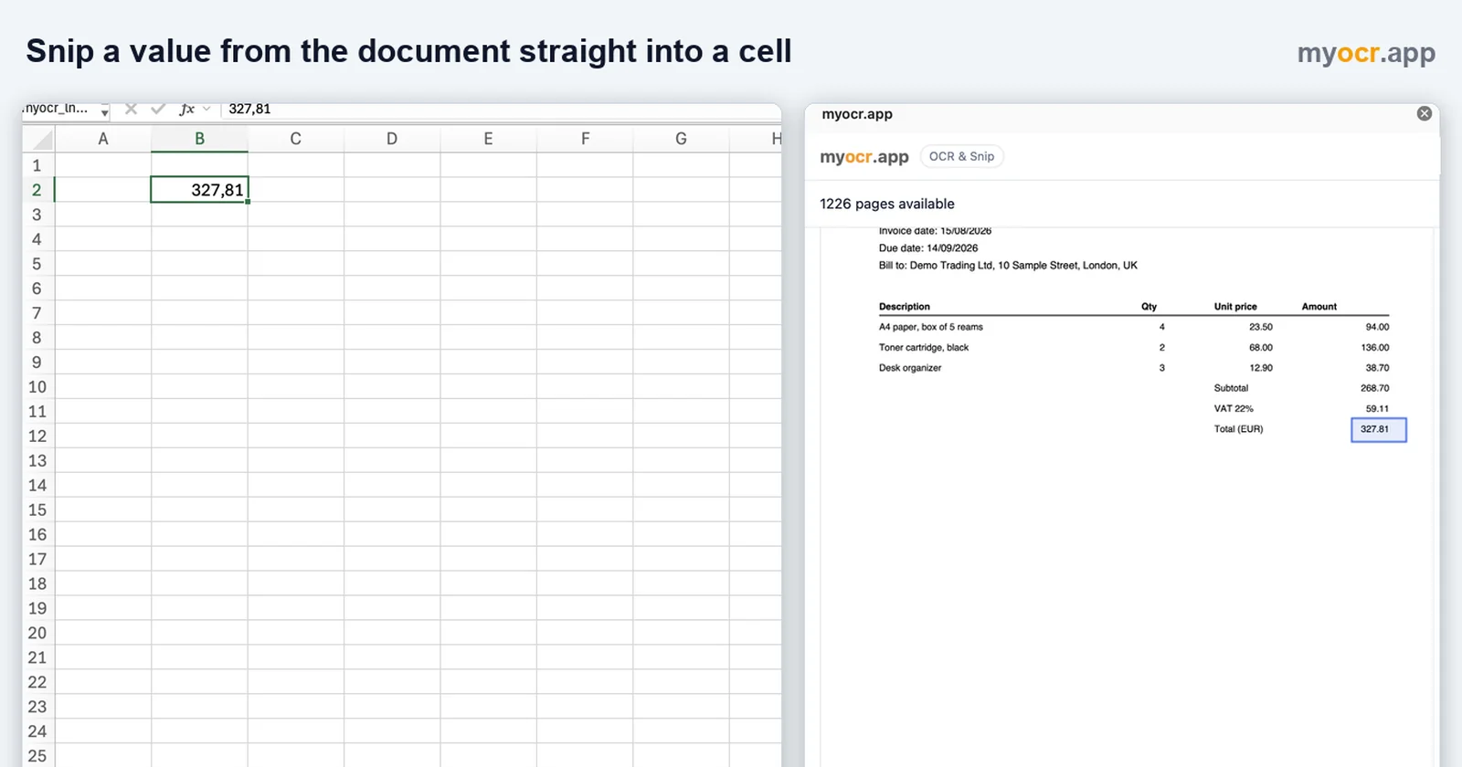Click the cancel (X) icon in formula bar

[x=131, y=109]
